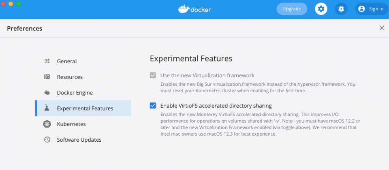Click the Docker whale logo
This screenshot has height=170, width=389.
184,9
